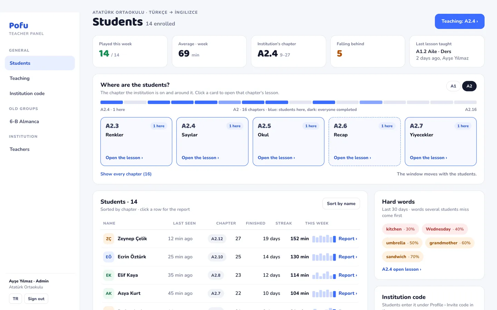Open the lesson for A2.3 Renkler
The height and width of the screenshot is (310, 497).
[x=124, y=158]
